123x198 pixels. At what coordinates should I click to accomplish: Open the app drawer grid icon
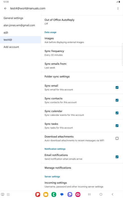[8, 194]
